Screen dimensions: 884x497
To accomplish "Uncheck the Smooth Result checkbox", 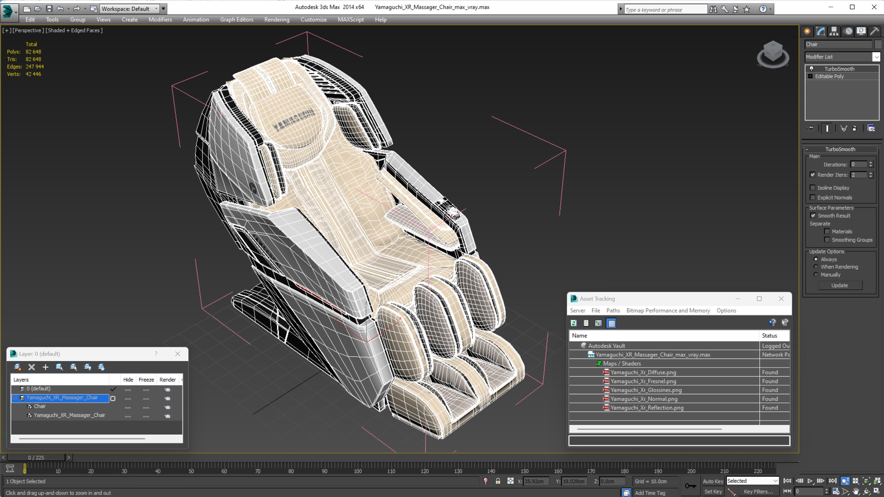I will pyautogui.click(x=813, y=216).
